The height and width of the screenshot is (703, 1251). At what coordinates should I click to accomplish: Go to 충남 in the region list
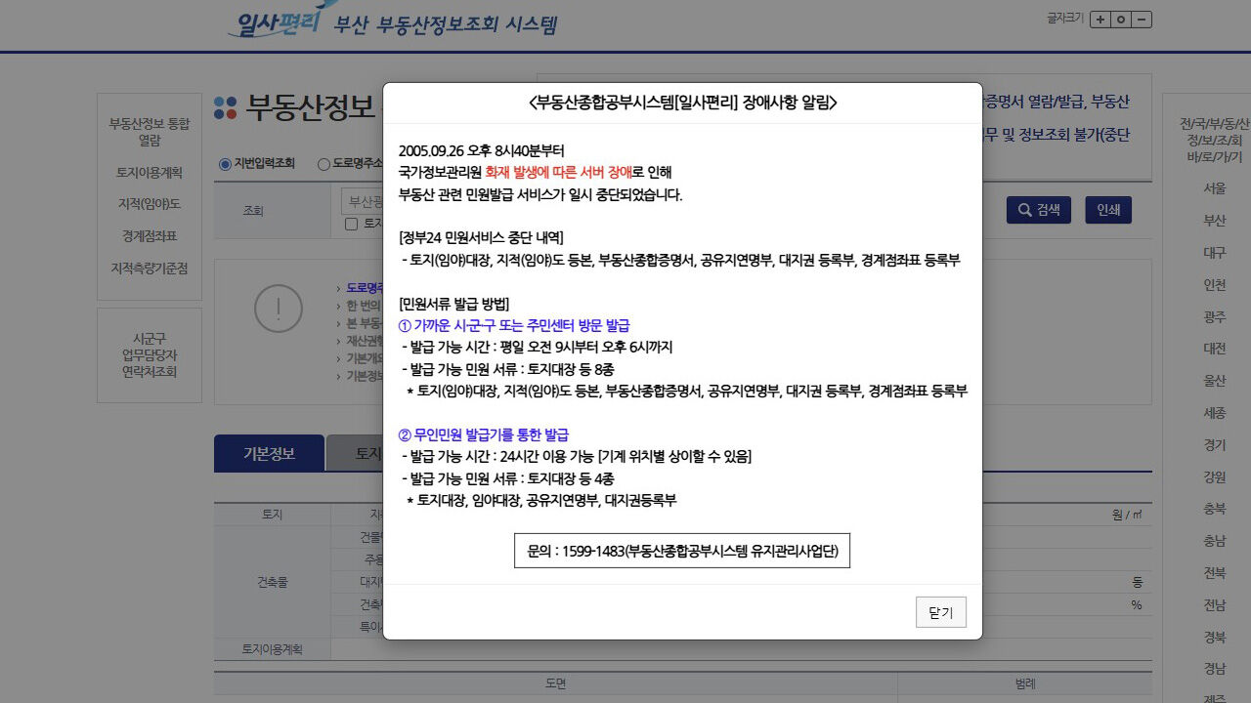click(x=1215, y=541)
